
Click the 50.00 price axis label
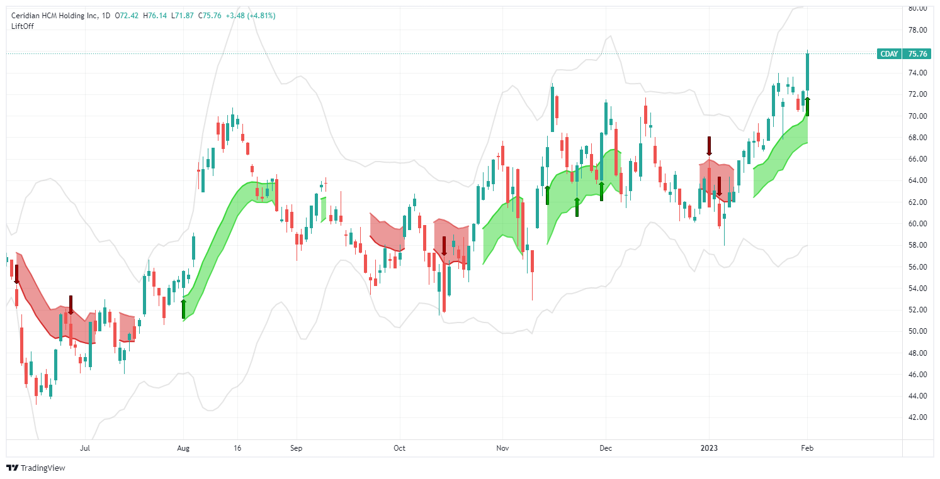point(916,331)
